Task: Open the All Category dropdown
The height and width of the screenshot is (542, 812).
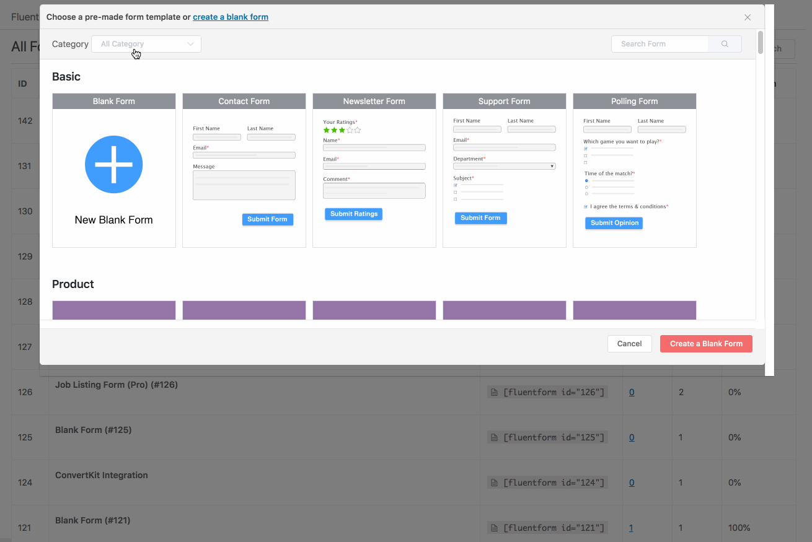Action: 146,43
